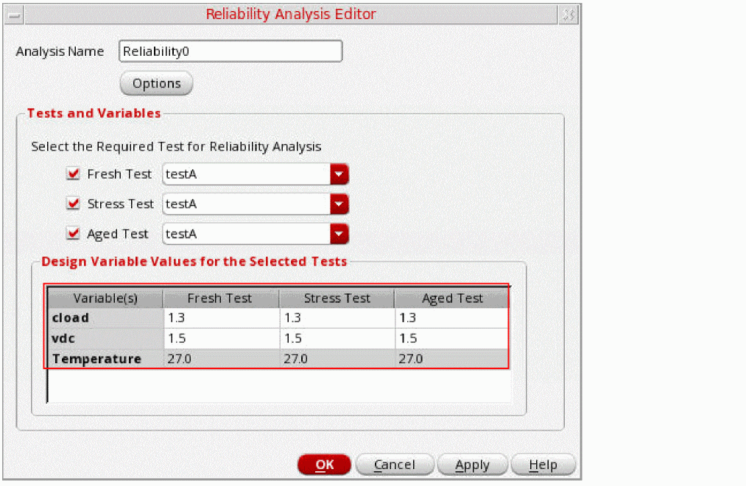Apply the reliability settings
The width and height of the screenshot is (746, 486).
click(x=473, y=465)
